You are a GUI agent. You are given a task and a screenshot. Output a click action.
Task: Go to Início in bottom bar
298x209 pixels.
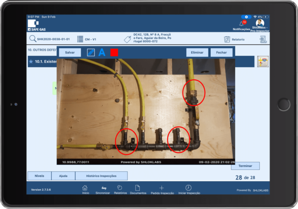pos(85,190)
